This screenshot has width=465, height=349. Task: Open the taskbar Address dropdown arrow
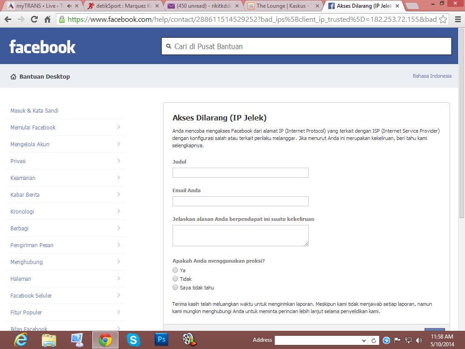click(x=364, y=341)
